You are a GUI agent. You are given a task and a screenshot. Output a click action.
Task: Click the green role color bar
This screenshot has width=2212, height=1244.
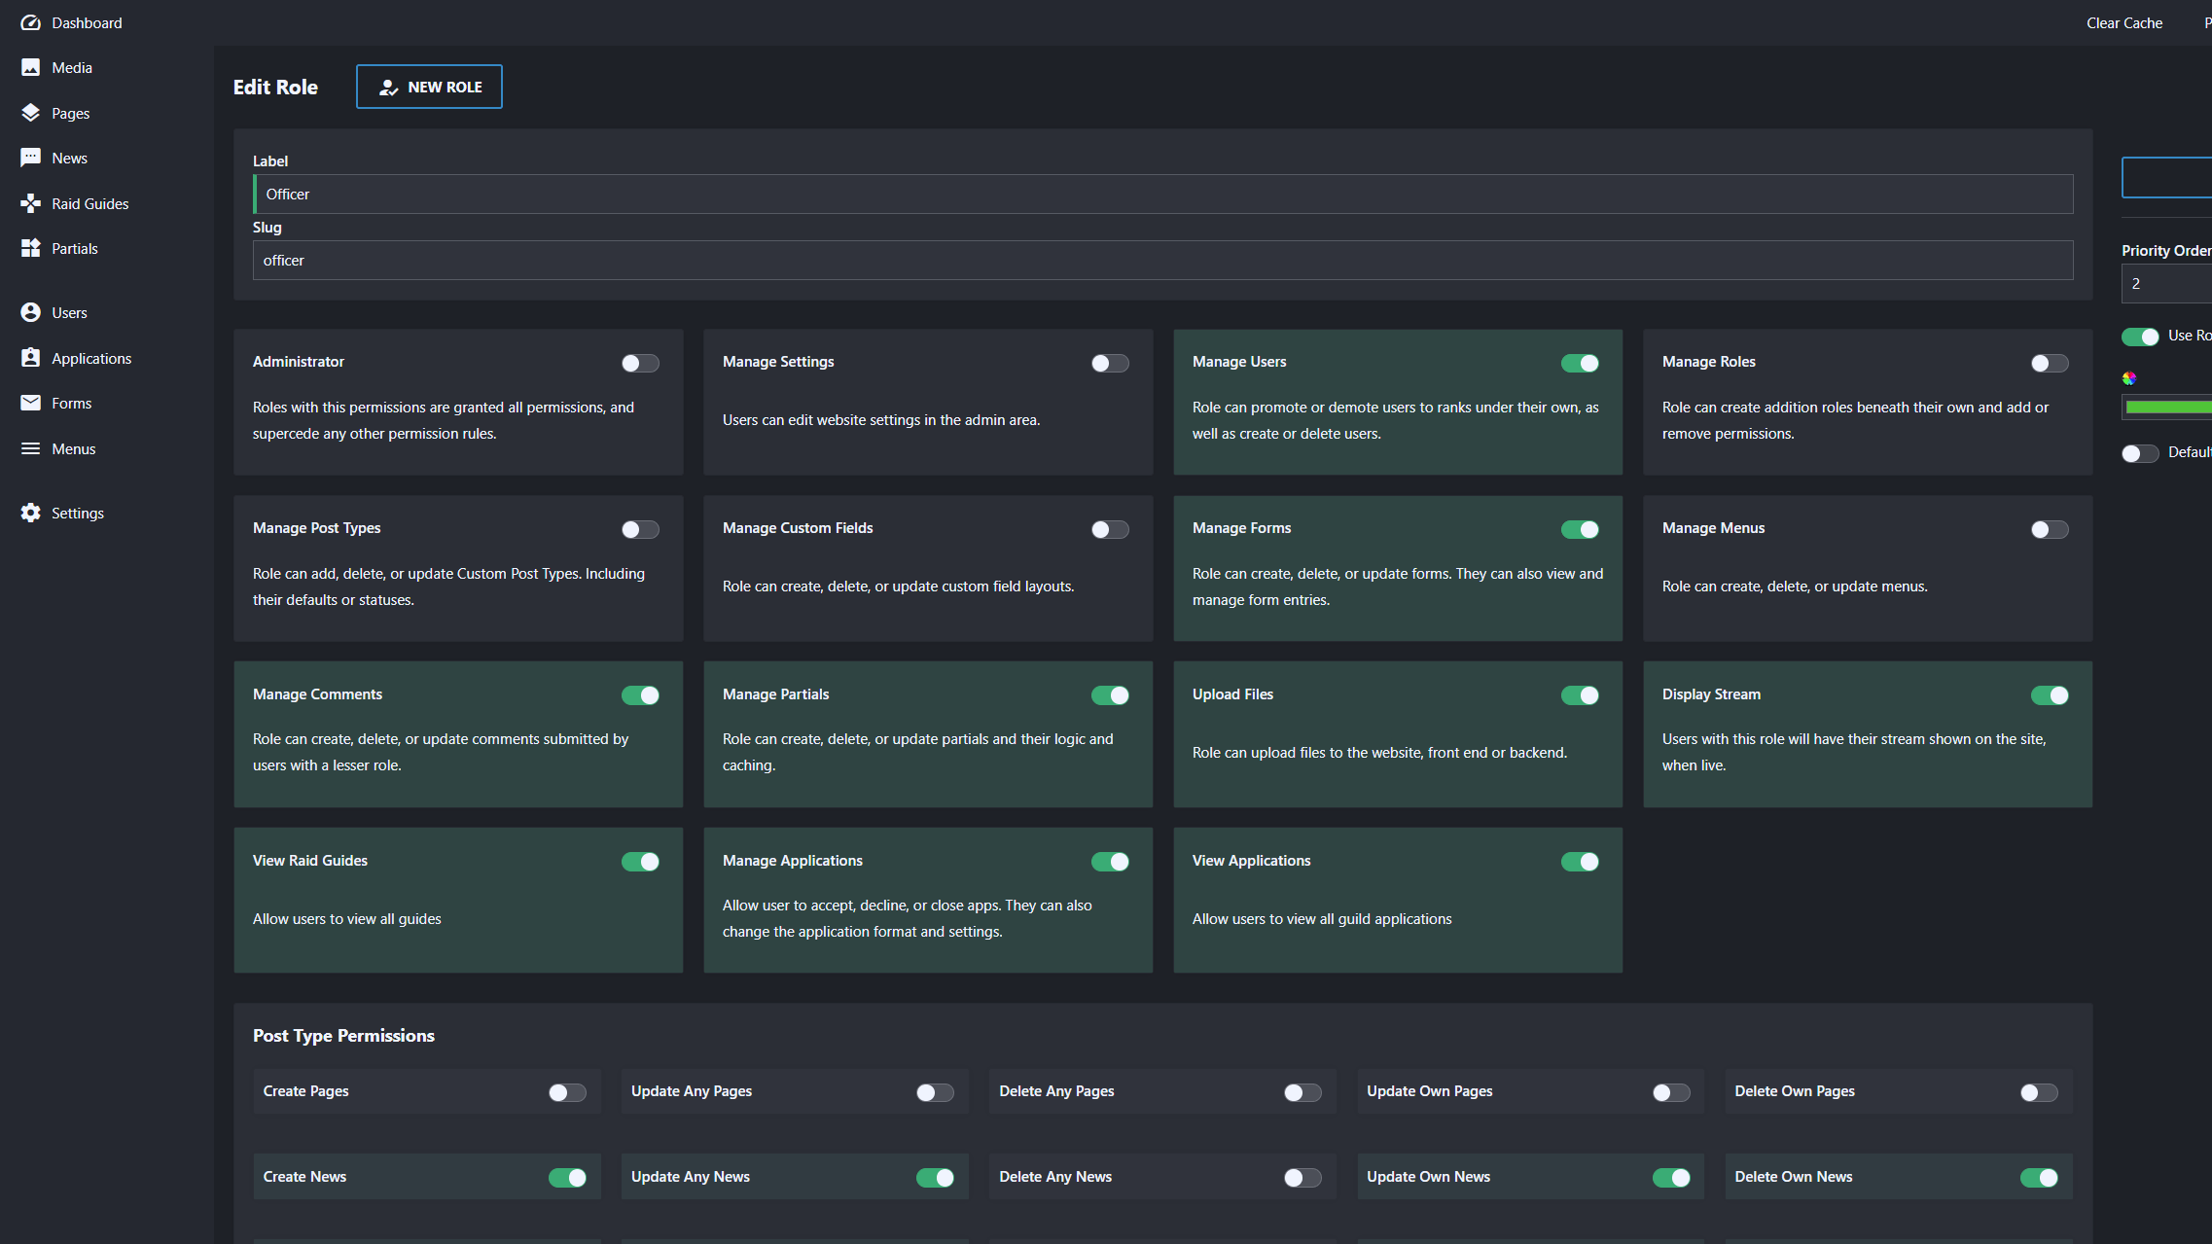[x=2167, y=407]
